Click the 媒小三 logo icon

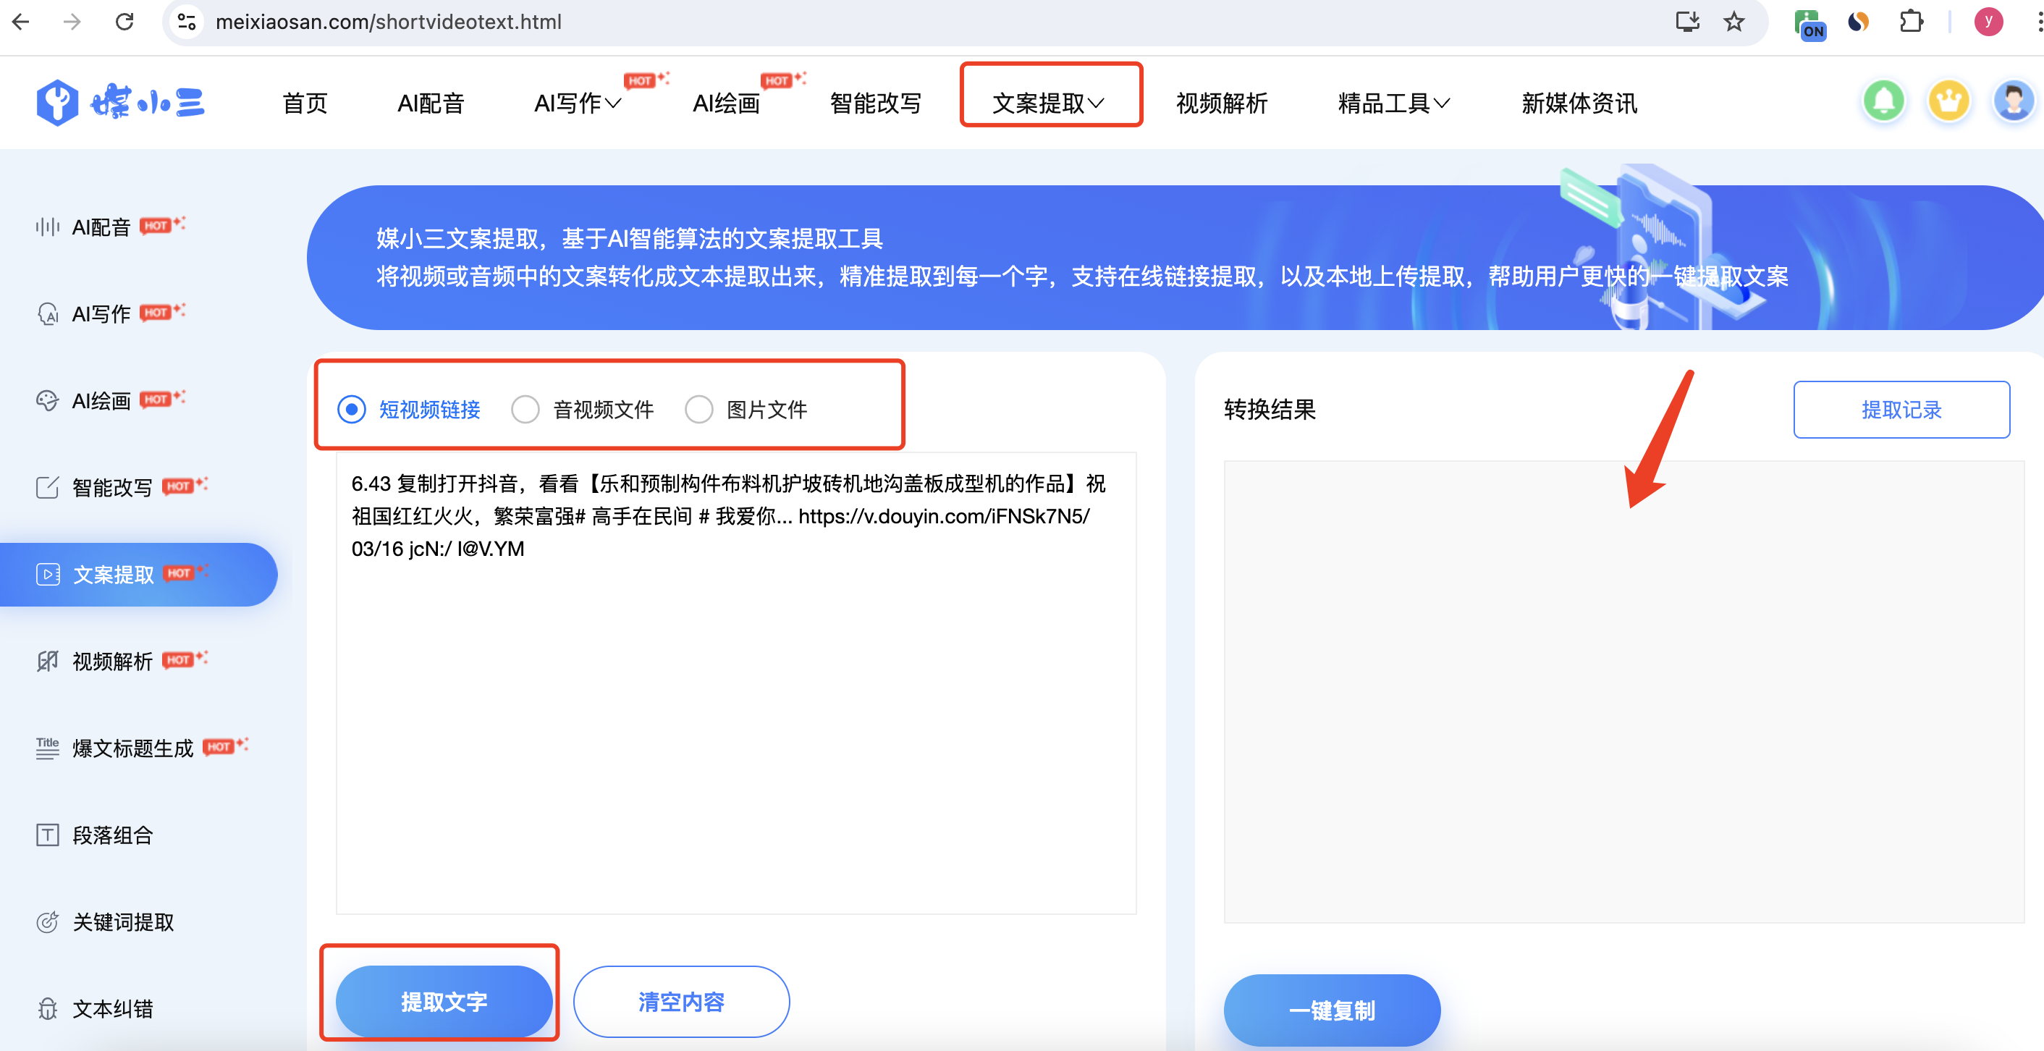click(x=57, y=102)
